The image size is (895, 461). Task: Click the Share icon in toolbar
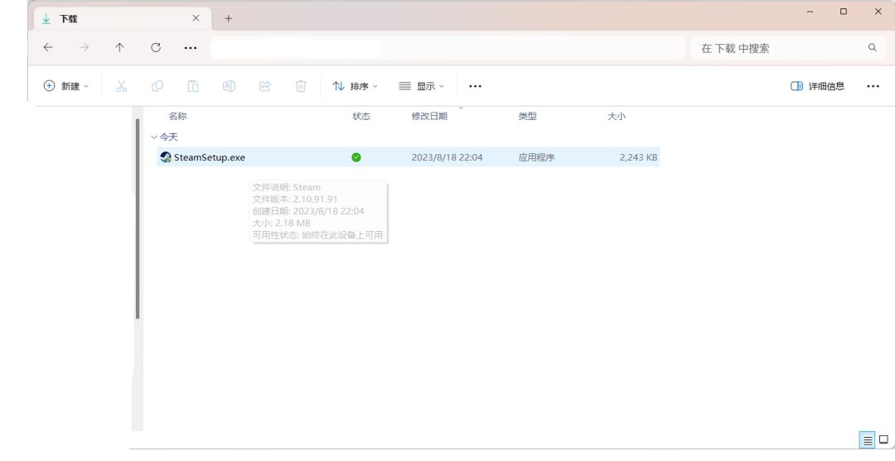coord(265,86)
